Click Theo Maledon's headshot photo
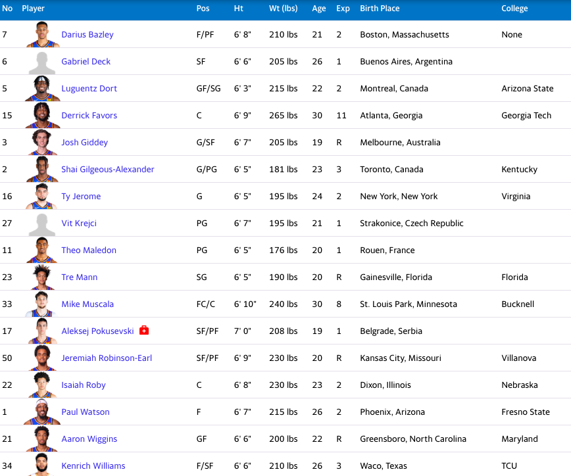 [x=42, y=250]
